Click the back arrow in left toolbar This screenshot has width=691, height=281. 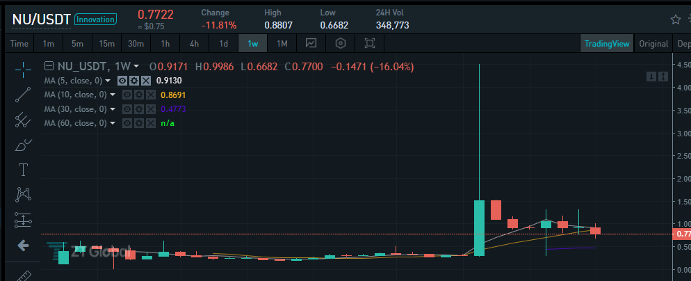pos(23,246)
